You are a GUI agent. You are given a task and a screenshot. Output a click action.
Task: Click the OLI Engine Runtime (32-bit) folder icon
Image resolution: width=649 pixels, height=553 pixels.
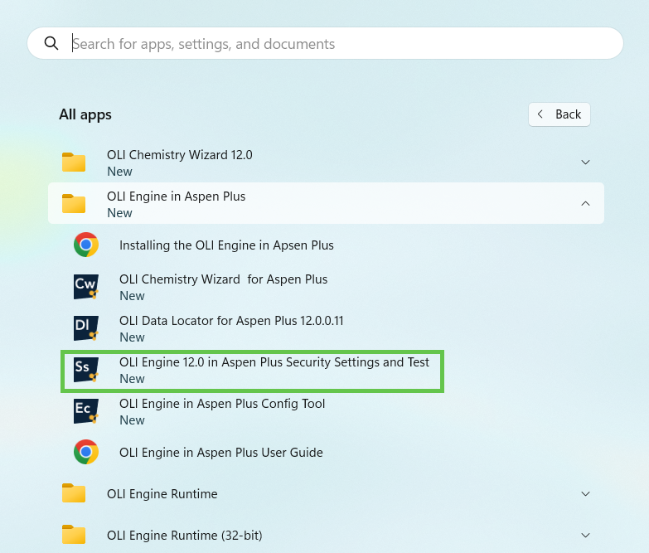coord(74,535)
